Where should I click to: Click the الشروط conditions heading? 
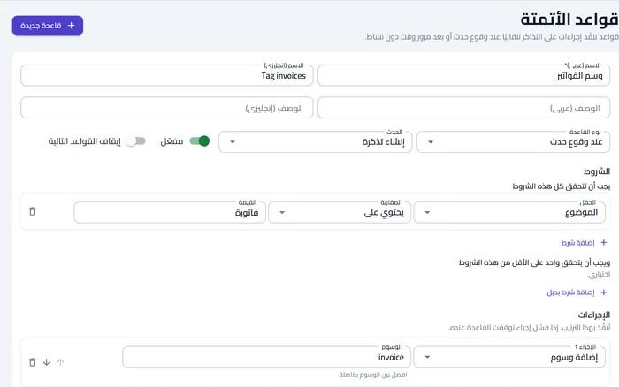[597, 171]
